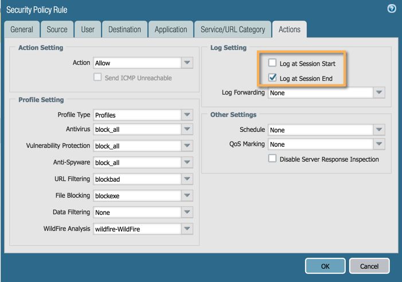The width and height of the screenshot is (402, 282).
Task: Open the Log Forwarding dropdown
Action: (378, 93)
